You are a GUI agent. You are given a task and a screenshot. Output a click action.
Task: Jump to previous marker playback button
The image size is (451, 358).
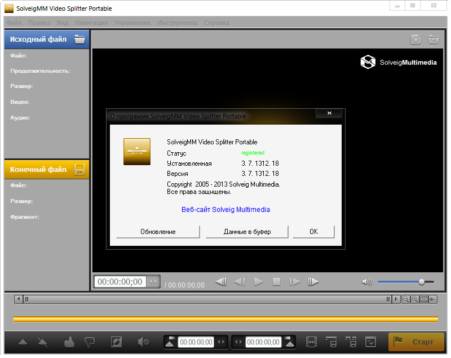(x=221, y=282)
